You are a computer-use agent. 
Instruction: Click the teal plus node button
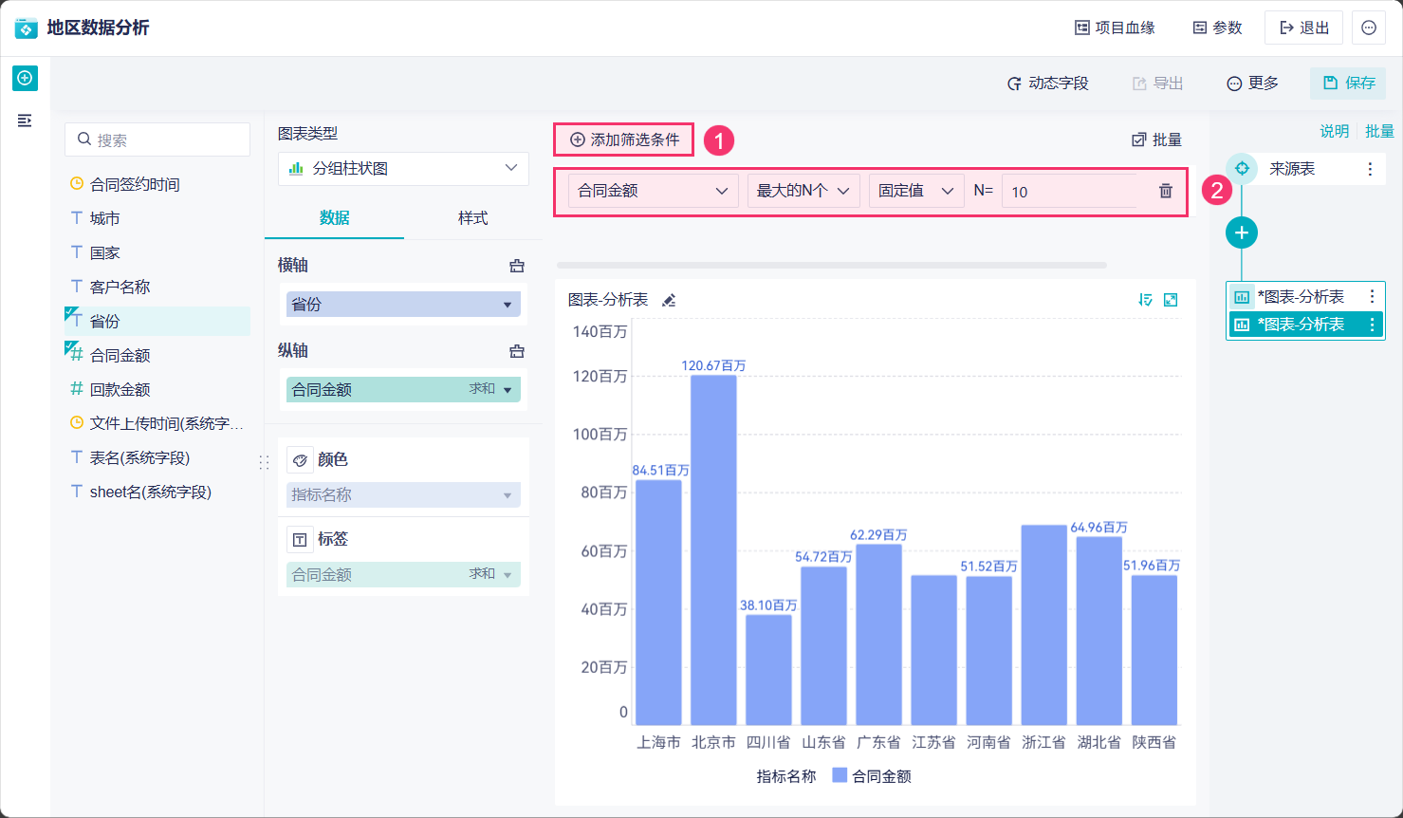tap(1241, 232)
